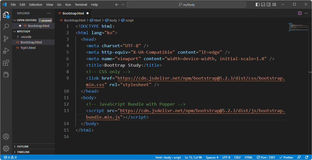Open the Run menu
The width and height of the screenshot is (312, 160).
click(68, 4)
